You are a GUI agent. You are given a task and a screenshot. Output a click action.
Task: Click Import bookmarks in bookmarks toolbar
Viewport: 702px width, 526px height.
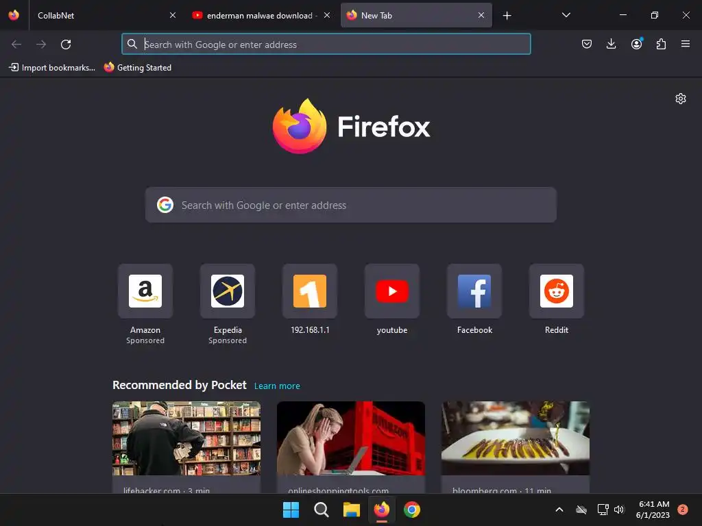point(52,68)
